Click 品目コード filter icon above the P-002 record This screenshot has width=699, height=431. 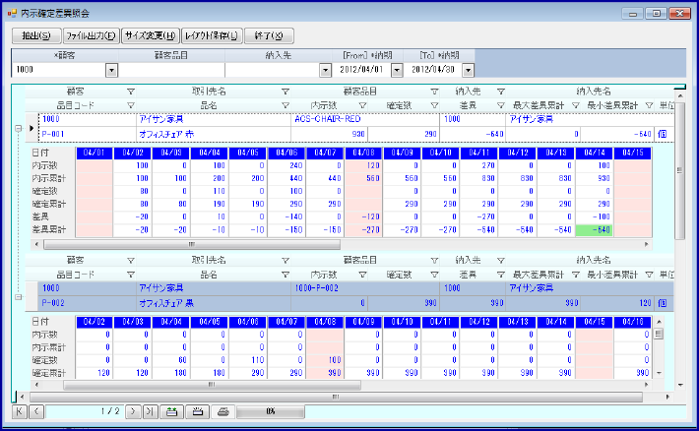tap(131, 275)
